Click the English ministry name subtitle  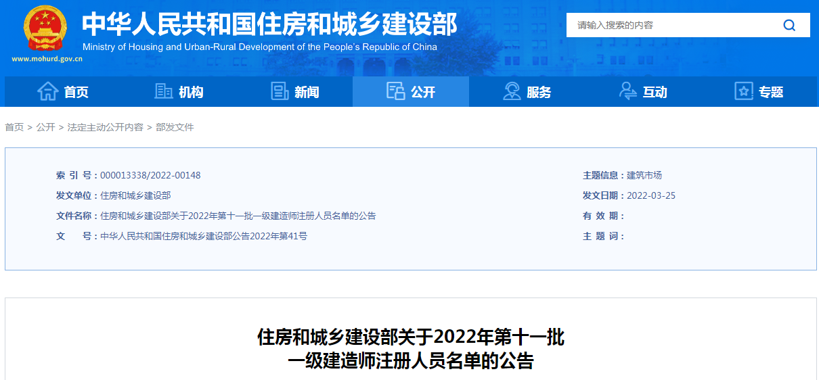260,47
